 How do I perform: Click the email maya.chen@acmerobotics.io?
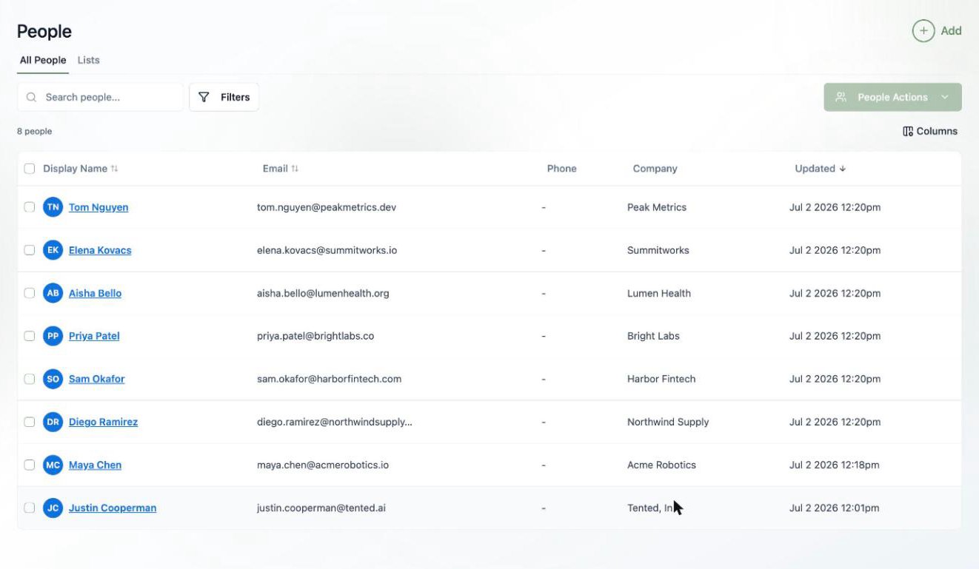323,465
